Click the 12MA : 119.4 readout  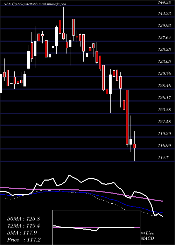pyautogui.click(x=23, y=226)
